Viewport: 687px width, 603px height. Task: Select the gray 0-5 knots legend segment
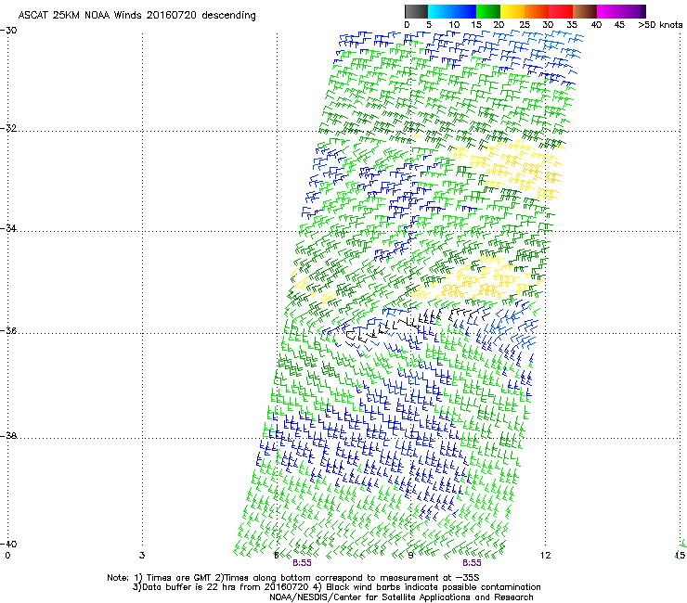[416, 11]
